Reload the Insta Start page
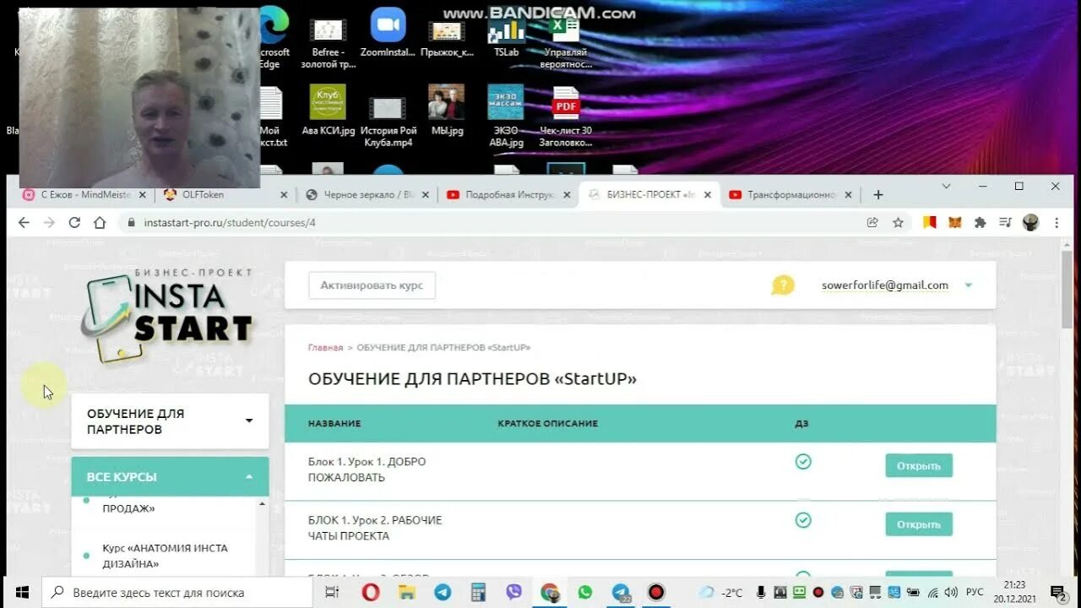Screen dimensions: 1081x608 tap(74, 222)
